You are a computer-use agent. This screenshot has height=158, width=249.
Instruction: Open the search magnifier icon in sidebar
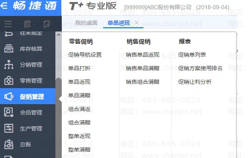click(27, 24)
